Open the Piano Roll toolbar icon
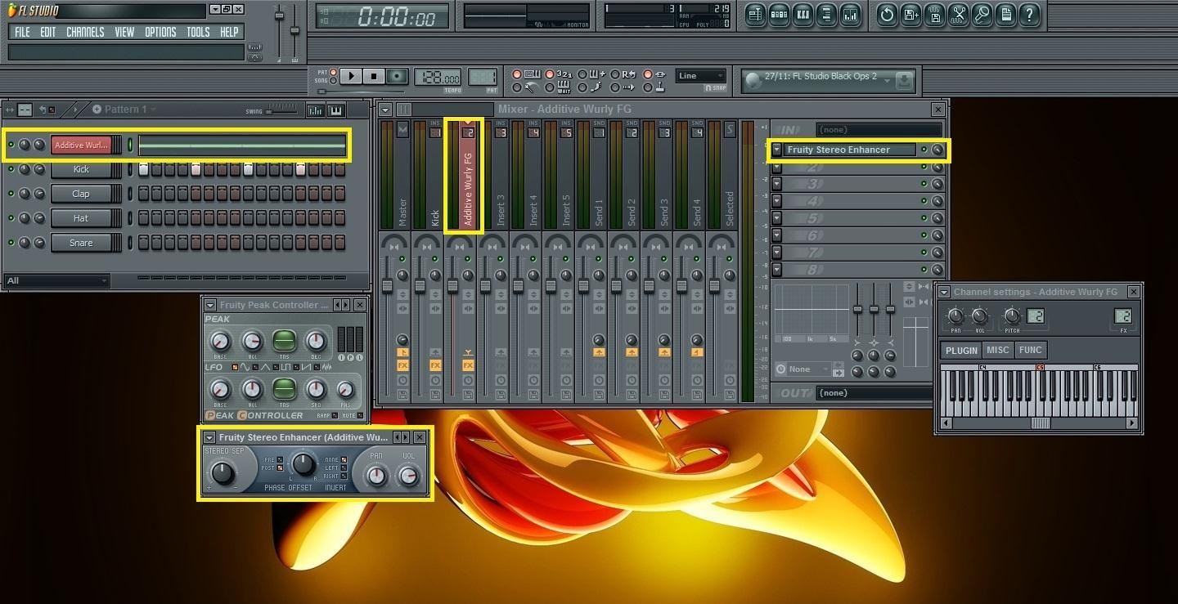1178x604 pixels. pyautogui.click(x=803, y=15)
